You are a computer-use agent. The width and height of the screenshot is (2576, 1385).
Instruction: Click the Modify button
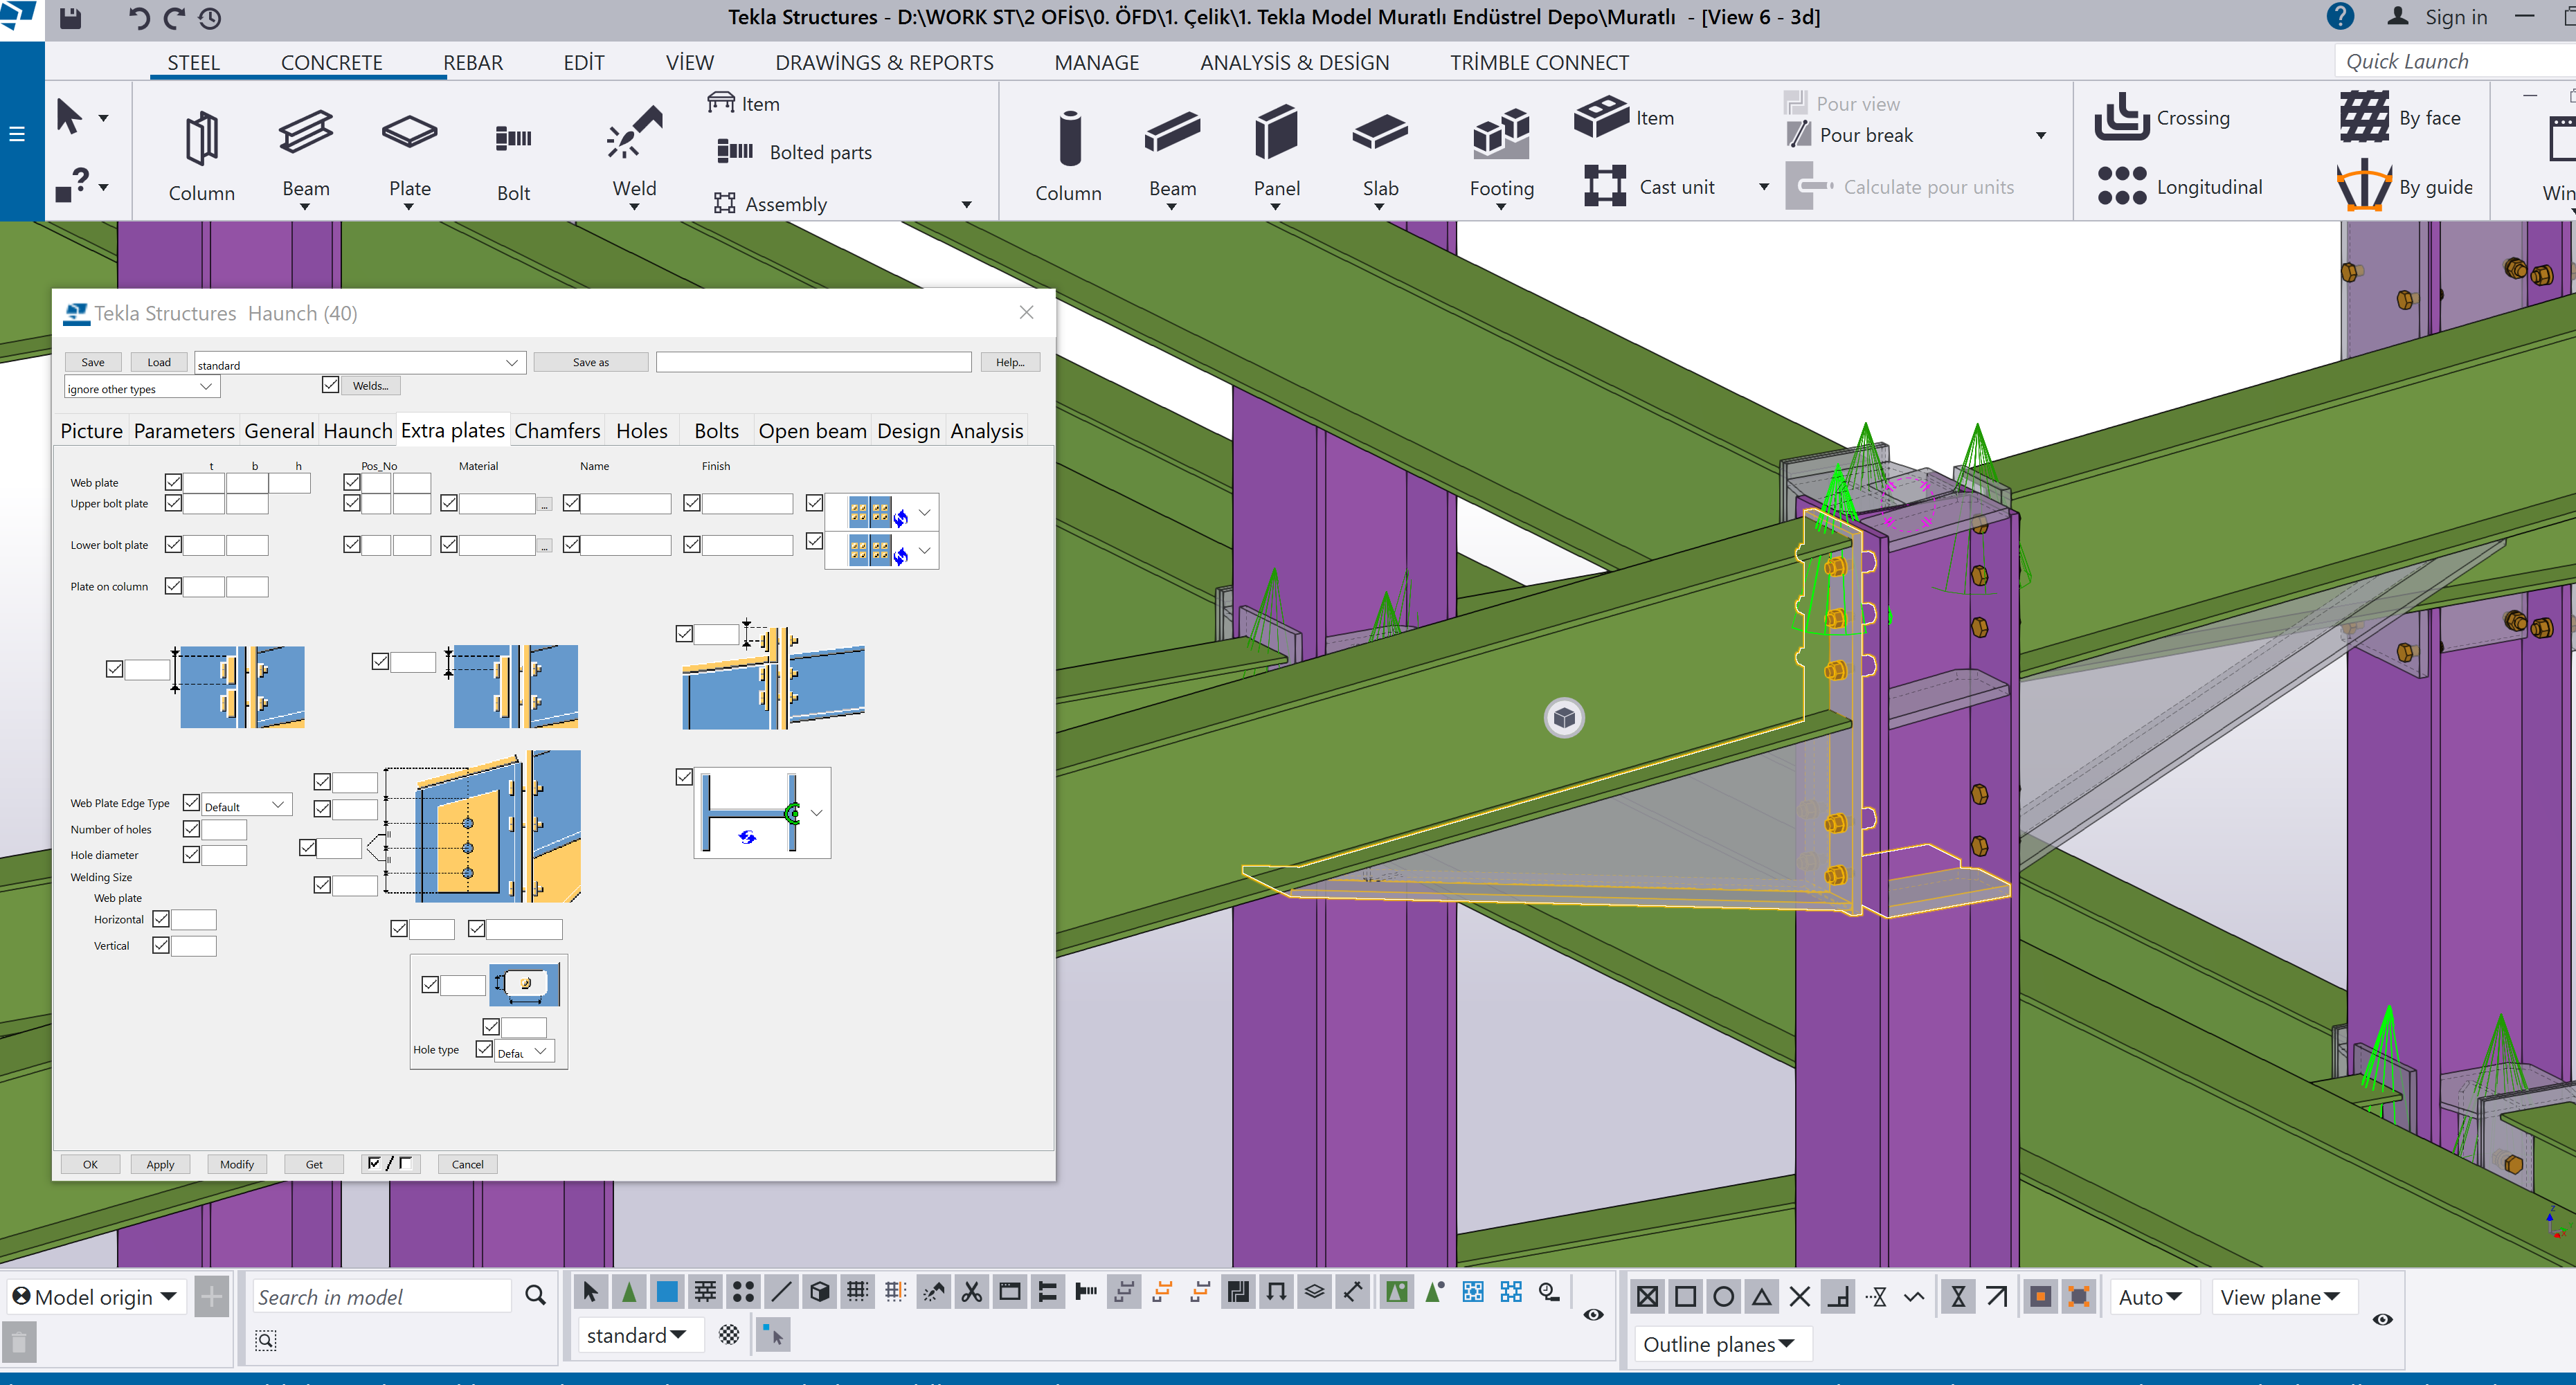click(x=237, y=1164)
